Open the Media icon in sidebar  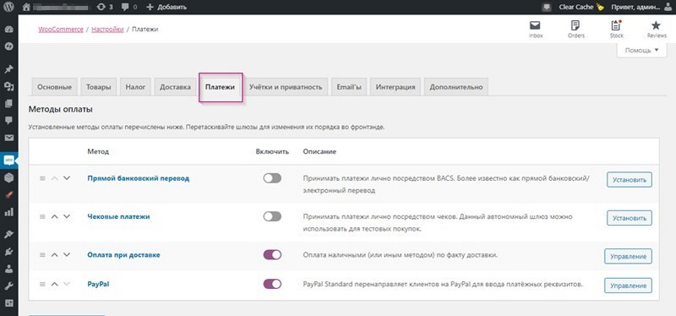click(x=9, y=87)
